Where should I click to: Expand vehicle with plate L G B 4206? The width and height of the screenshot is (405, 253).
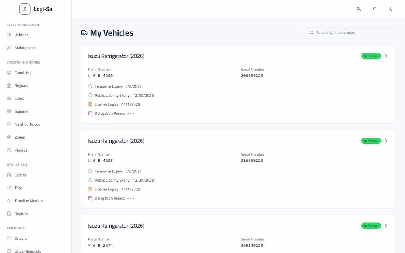coord(386,56)
